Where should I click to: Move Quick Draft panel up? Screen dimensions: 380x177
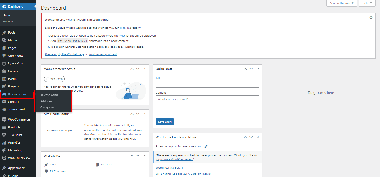pyautogui.click(x=245, y=69)
